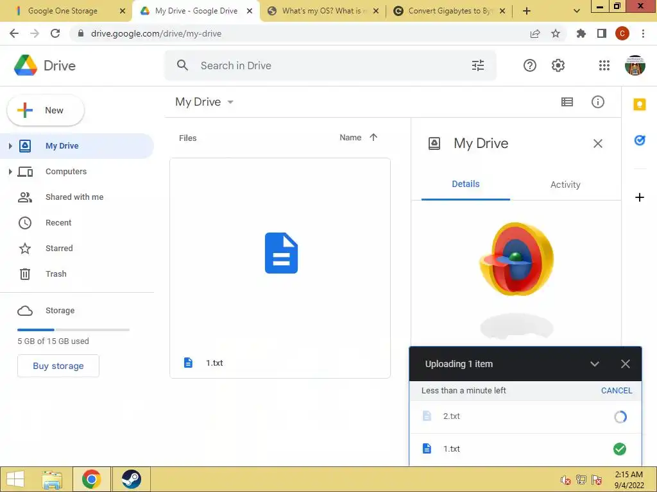
Task: Toggle Chrome side panel icon
Action: 602,33
